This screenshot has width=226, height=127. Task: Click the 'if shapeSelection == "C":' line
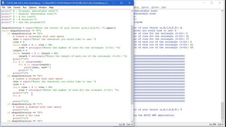pos(25,104)
